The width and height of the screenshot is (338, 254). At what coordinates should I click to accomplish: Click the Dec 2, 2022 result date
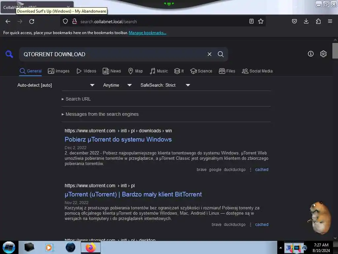click(x=76, y=148)
